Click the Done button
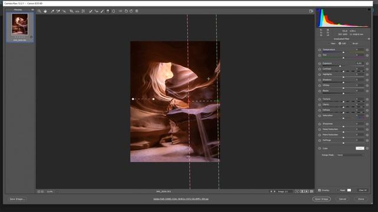The image size is (378, 212). pyautogui.click(x=361, y=199)
